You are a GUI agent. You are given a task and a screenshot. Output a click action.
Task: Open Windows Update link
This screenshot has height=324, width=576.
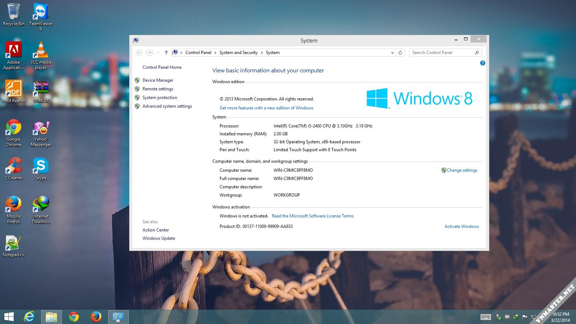[x=159, y=238]
